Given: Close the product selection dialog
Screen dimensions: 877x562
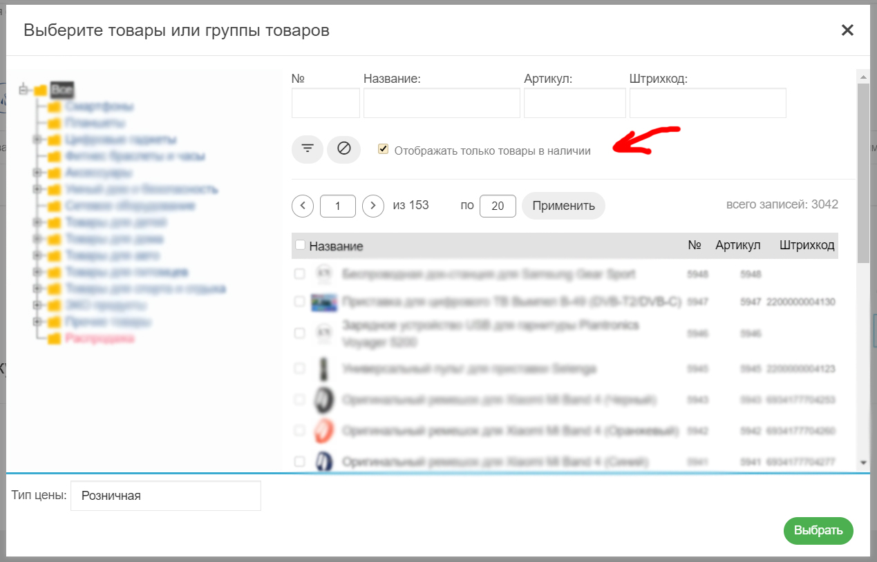Looking at the screenshot, I should 847,30.
